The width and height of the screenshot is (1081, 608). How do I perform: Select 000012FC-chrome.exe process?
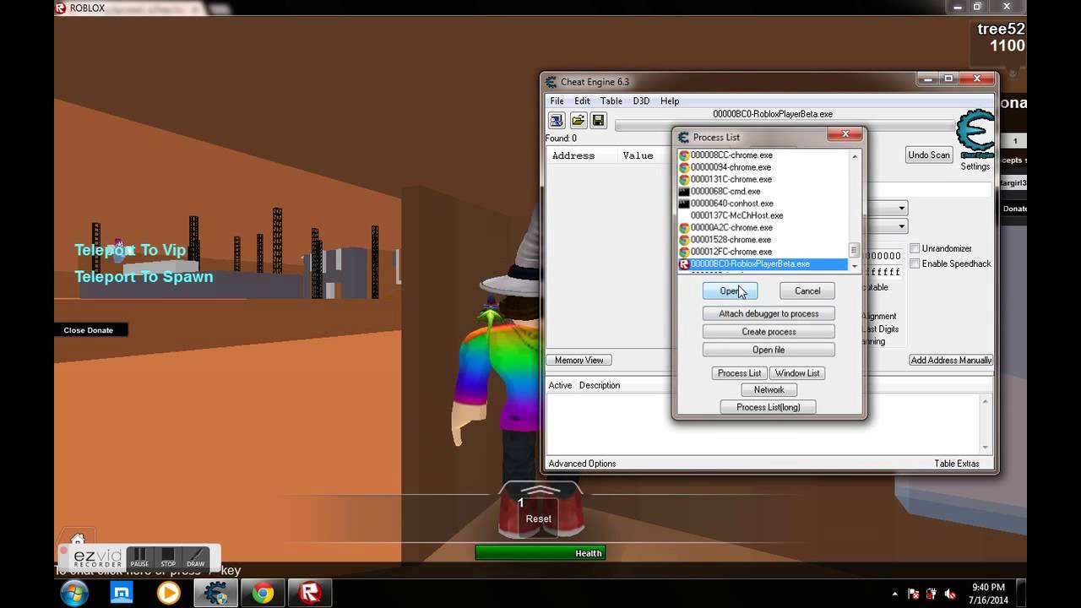(763, 252)
